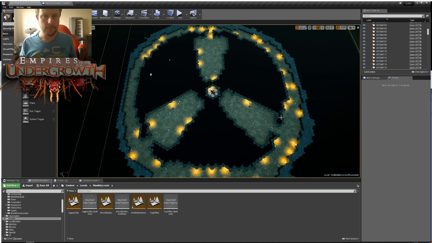Click the MonthlyLevels breadcrumb
The height and width of the screenshot is (243, 432).
[101, 186]
